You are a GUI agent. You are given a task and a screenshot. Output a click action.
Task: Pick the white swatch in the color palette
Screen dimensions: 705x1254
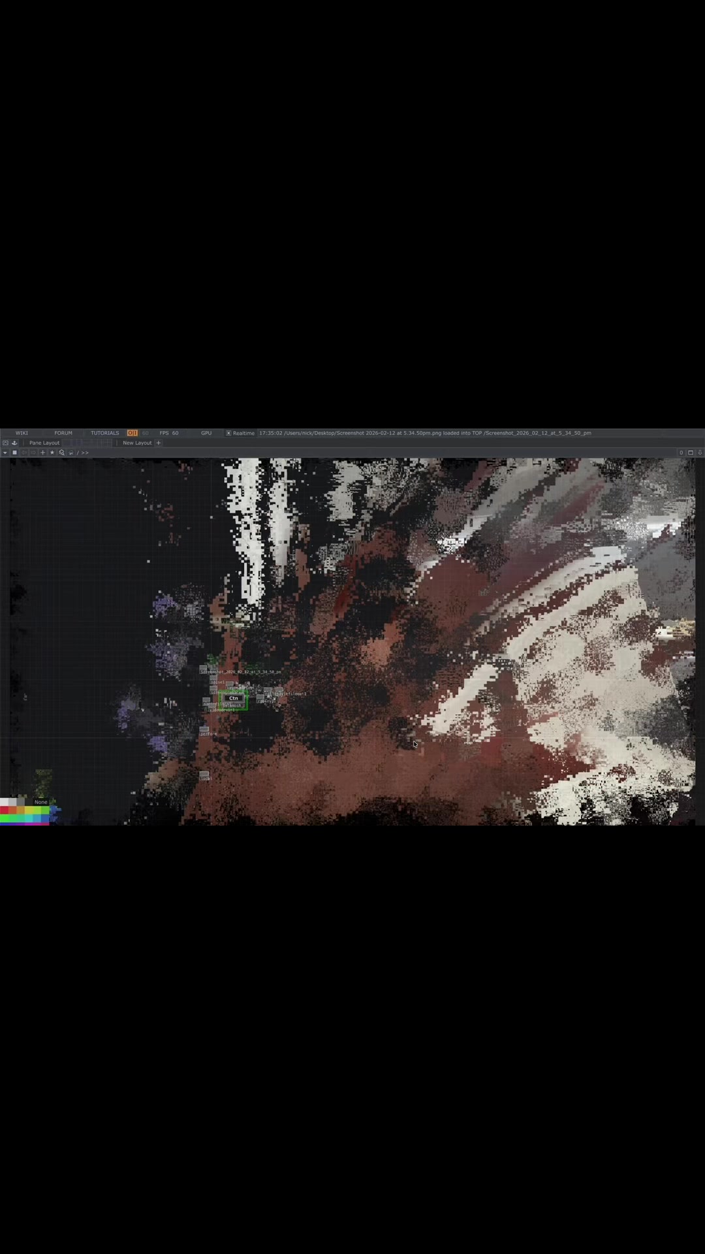point(4,802)
